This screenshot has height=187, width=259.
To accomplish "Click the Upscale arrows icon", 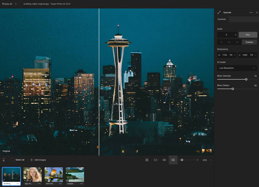I will point(219,13).
